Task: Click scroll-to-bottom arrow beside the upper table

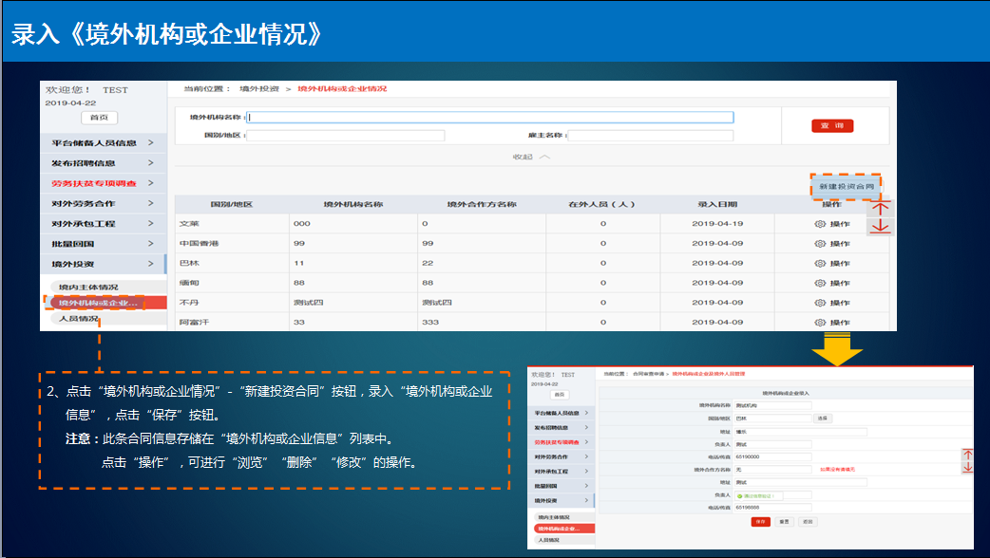Action: pos(881,227)
